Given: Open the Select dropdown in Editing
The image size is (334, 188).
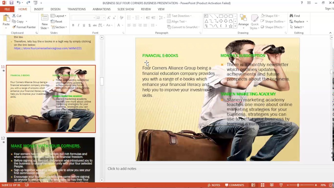Looking at the screenshot, I should pyautogui.click(x=297, y=27).
